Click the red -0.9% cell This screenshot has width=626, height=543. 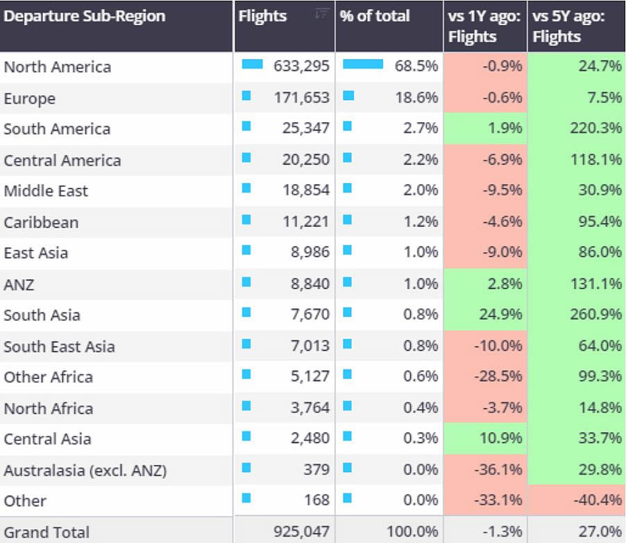tap(485, 67)
